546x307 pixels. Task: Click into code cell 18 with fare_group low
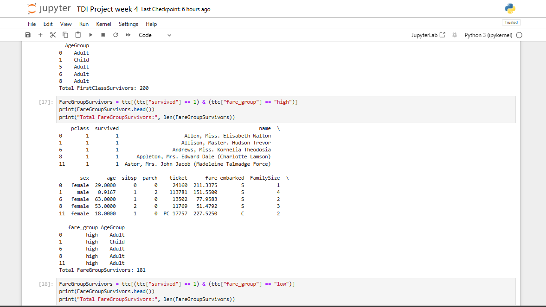(286, 291)
